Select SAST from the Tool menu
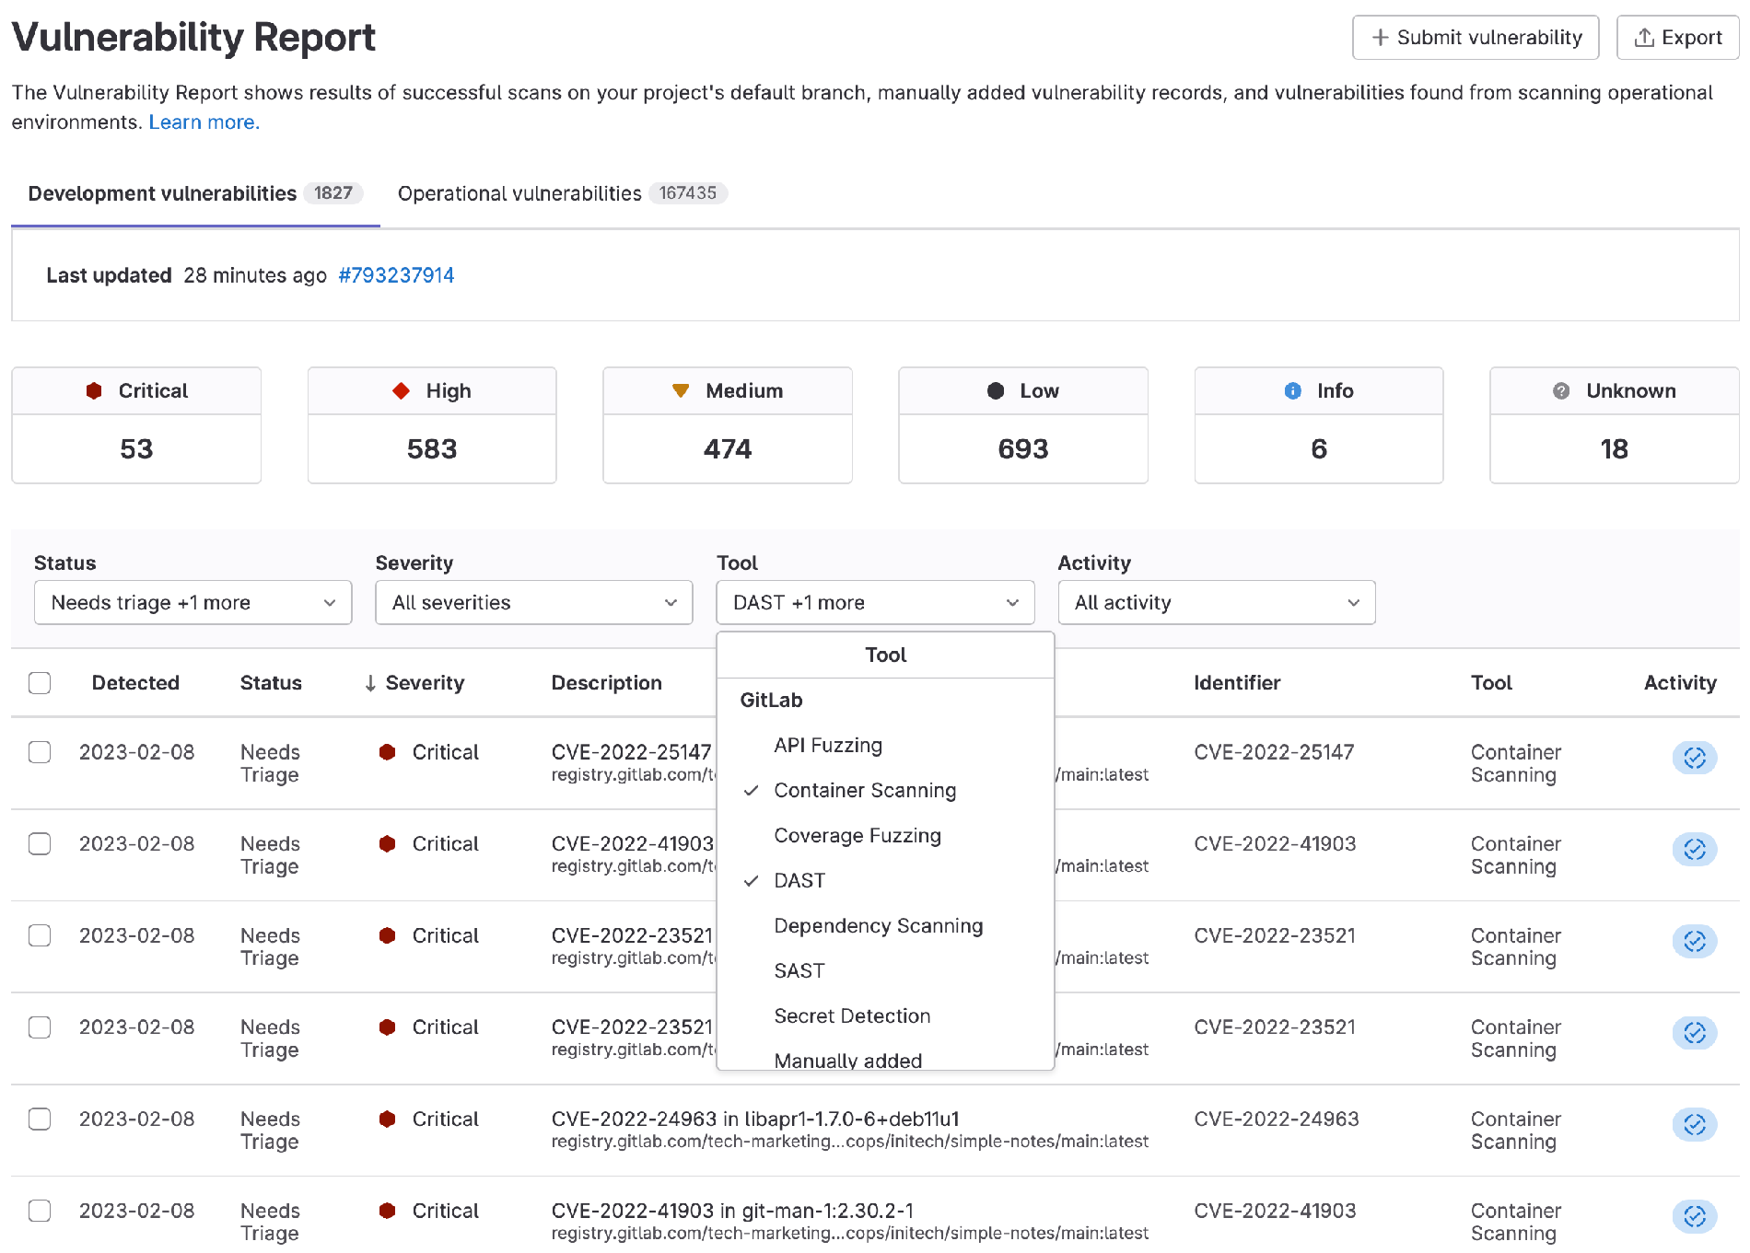The image size is (1750, 1253). [798, 969]
